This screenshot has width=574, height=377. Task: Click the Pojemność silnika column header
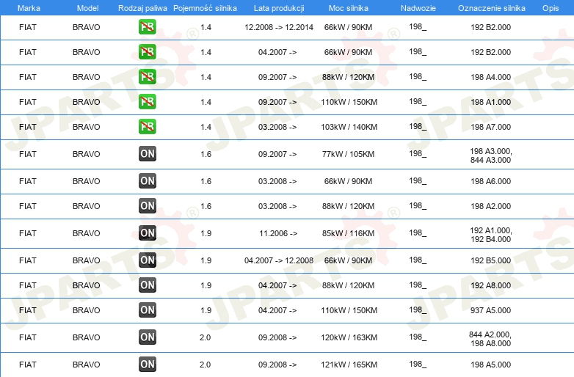[x=205, y=8]
